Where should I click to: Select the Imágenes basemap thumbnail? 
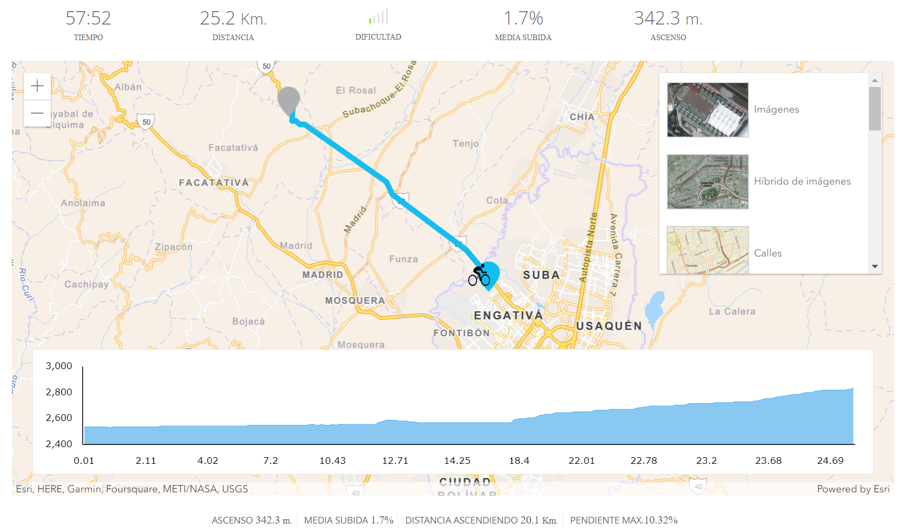[707, 110]
